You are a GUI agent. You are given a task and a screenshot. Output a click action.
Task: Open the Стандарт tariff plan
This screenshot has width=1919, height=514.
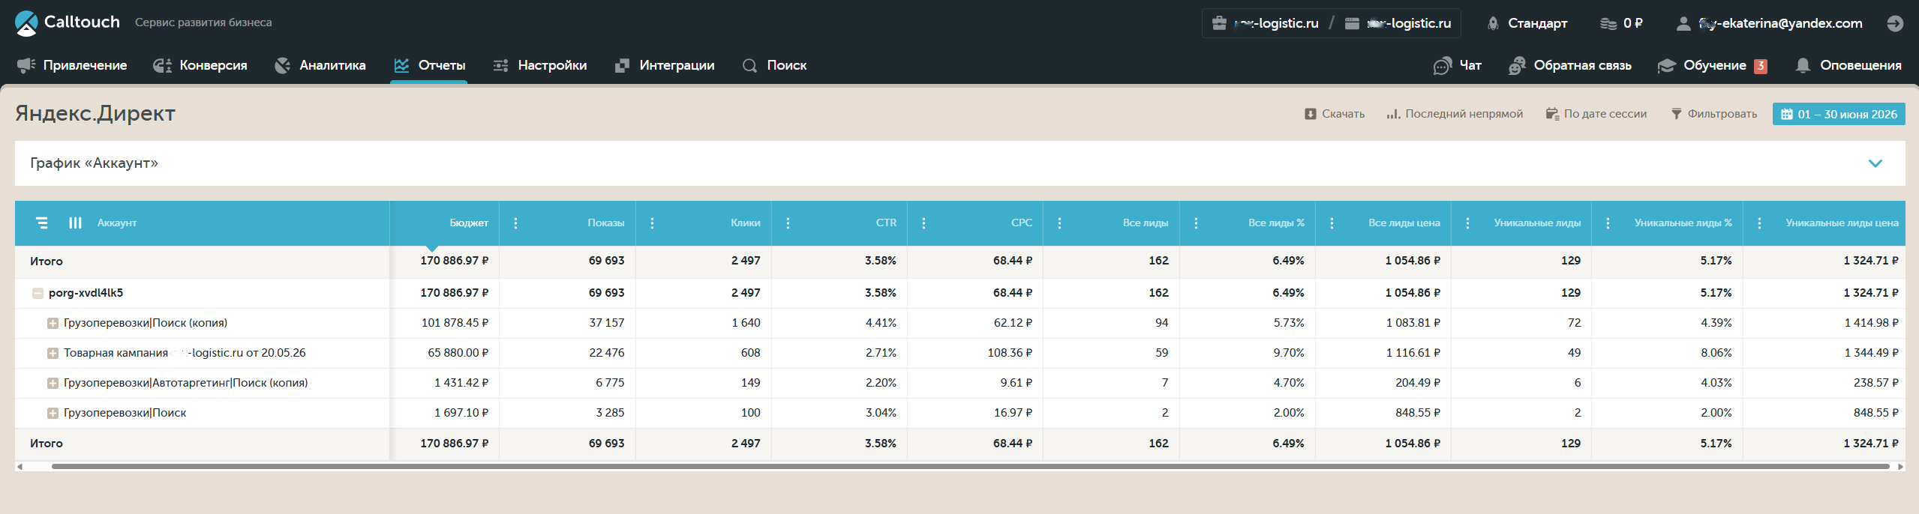1527,23
